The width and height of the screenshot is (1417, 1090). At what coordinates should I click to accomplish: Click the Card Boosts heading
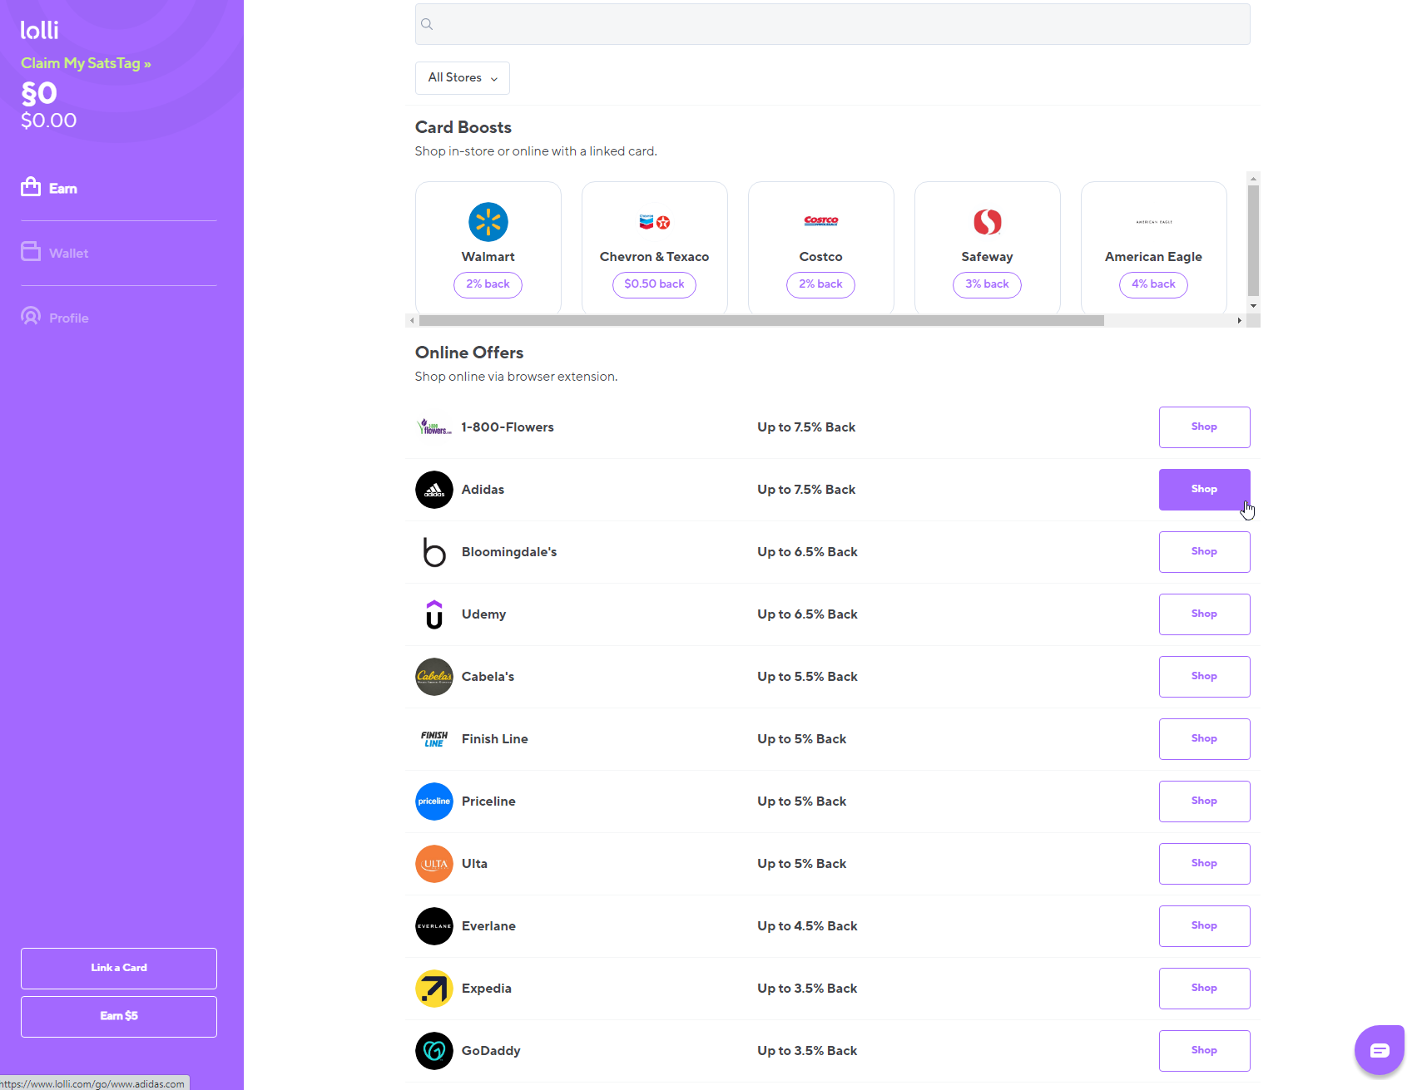click(463, 127)
